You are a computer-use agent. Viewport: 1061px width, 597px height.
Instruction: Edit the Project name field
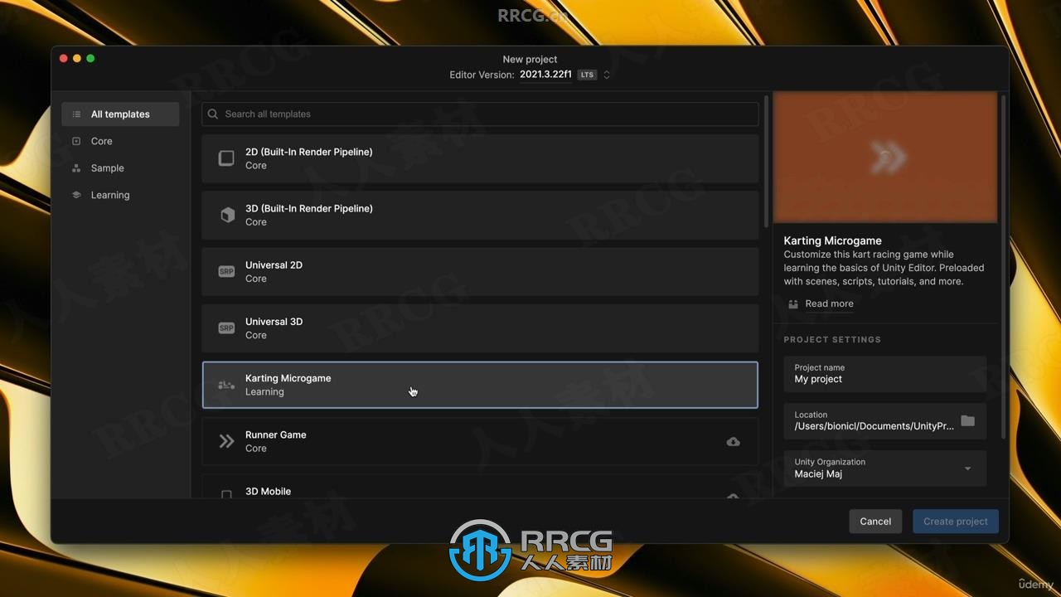(x=885, y=374)
